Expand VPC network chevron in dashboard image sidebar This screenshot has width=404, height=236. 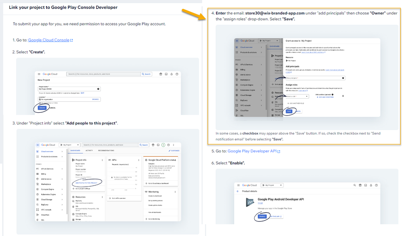click(62, 210)
